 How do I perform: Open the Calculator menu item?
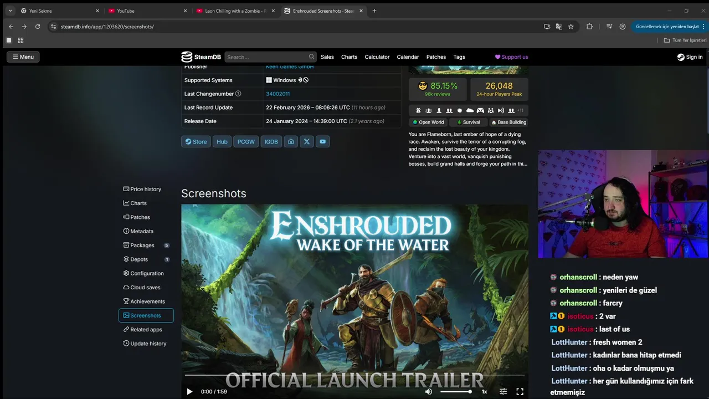[x=377, y=57]
